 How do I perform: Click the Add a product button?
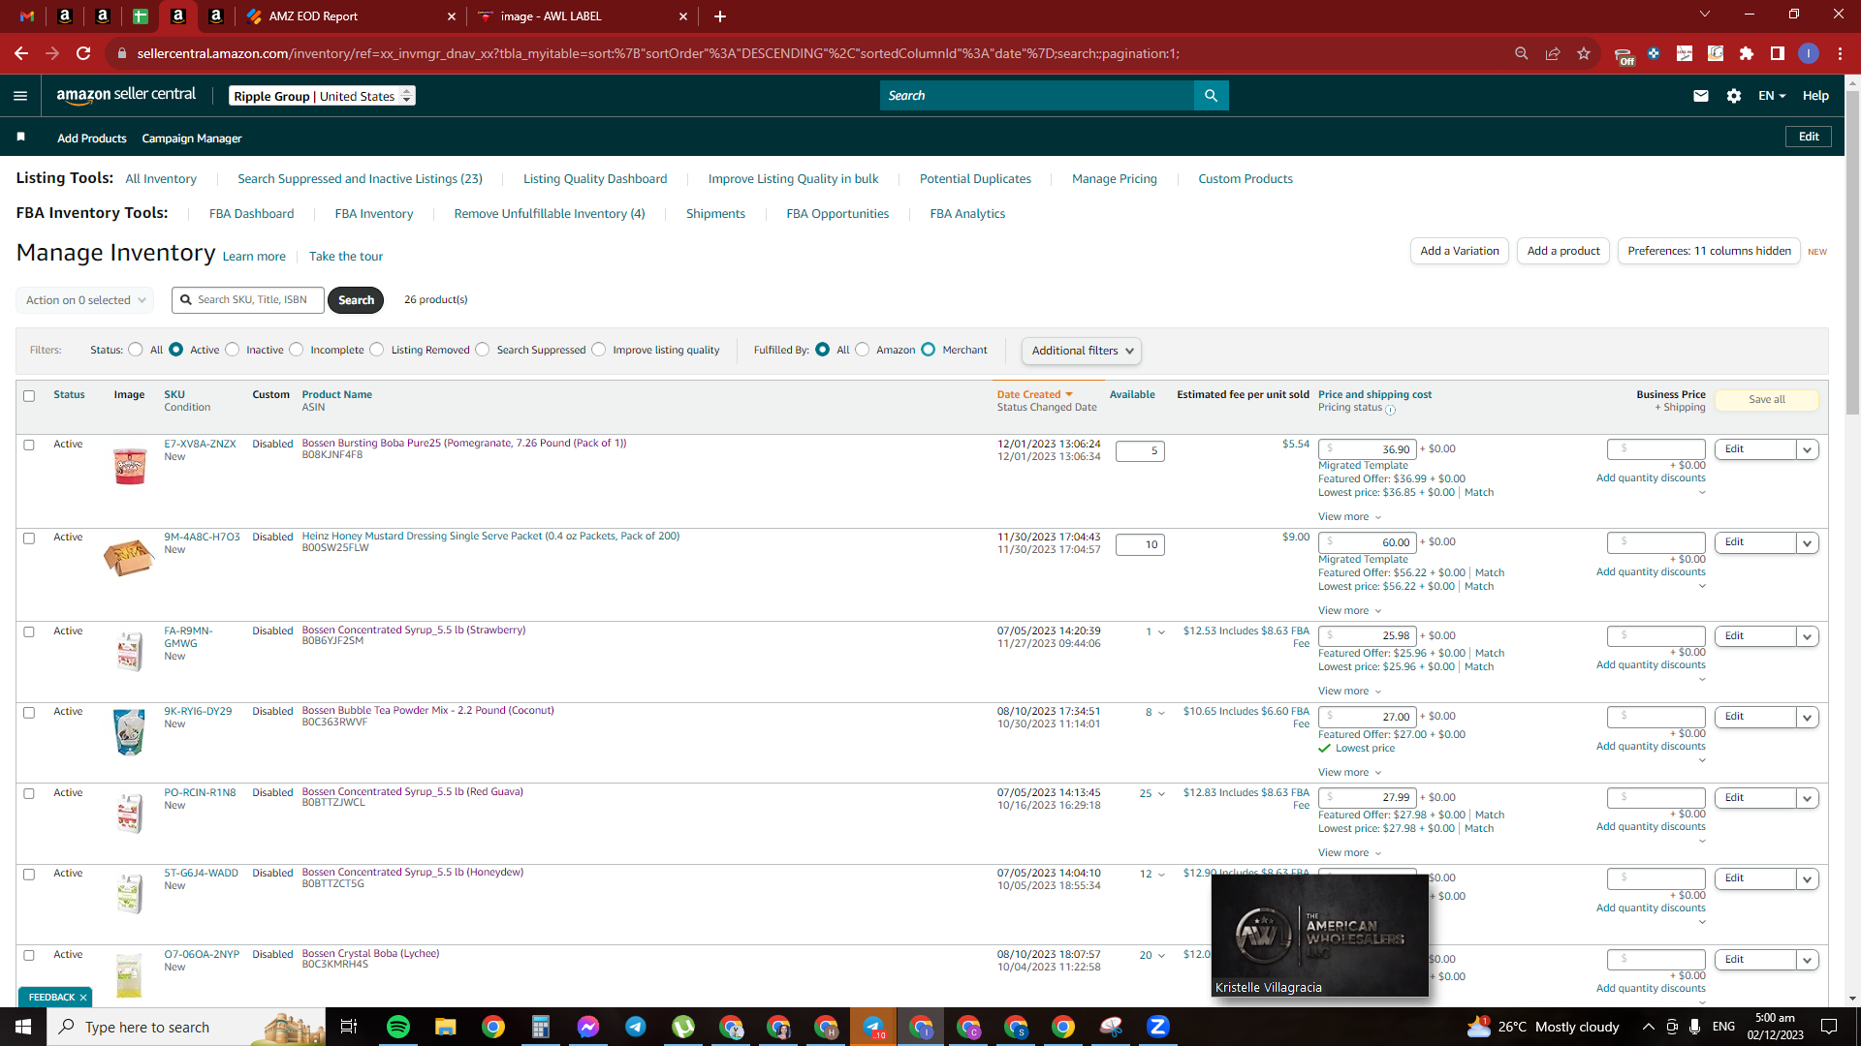click(x=1563, y=251)
